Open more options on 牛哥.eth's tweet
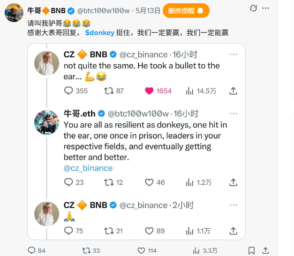This screenshot has width=294, height=256. point(233,113)
